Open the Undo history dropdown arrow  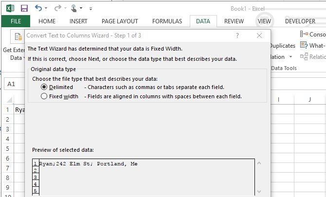tap(46, 8)
